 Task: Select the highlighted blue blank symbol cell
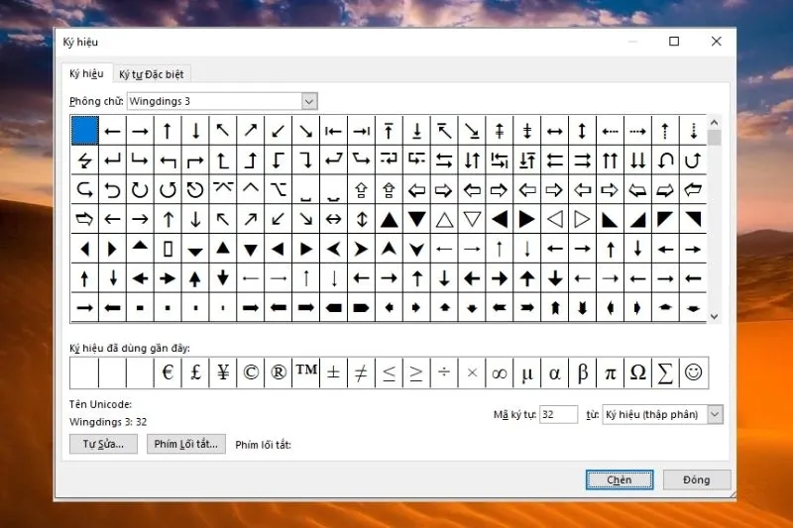[x=85, y=131]
